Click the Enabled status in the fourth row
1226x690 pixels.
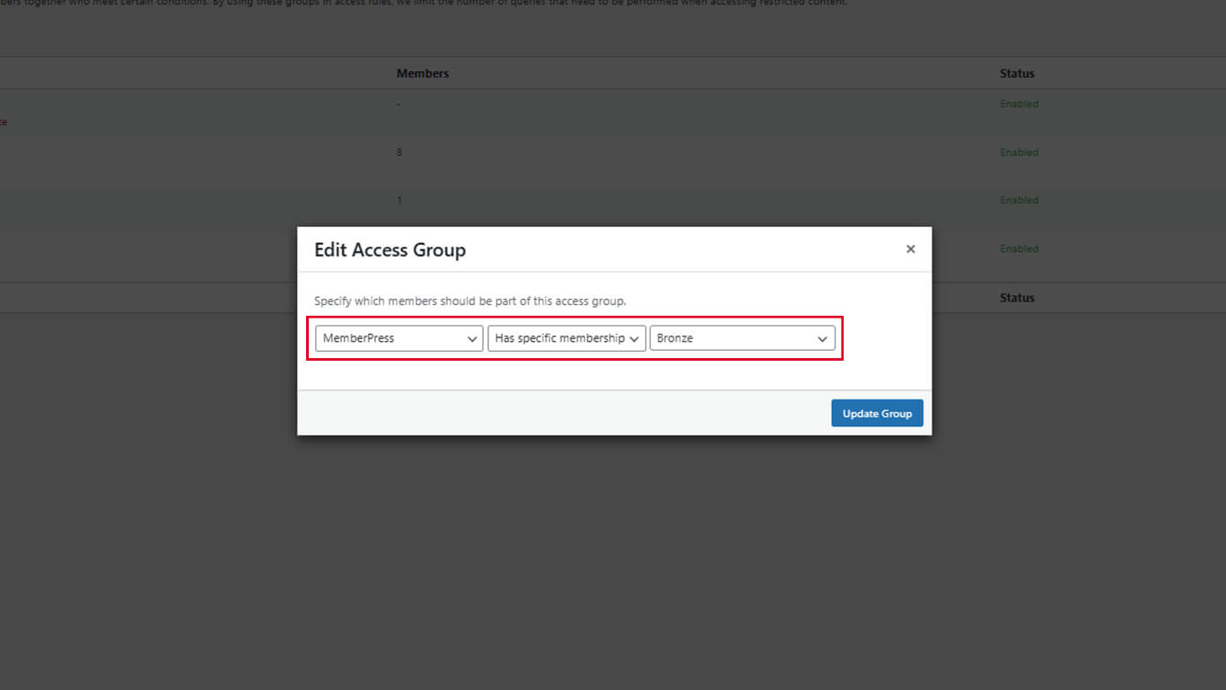(x=1019, y=249)
